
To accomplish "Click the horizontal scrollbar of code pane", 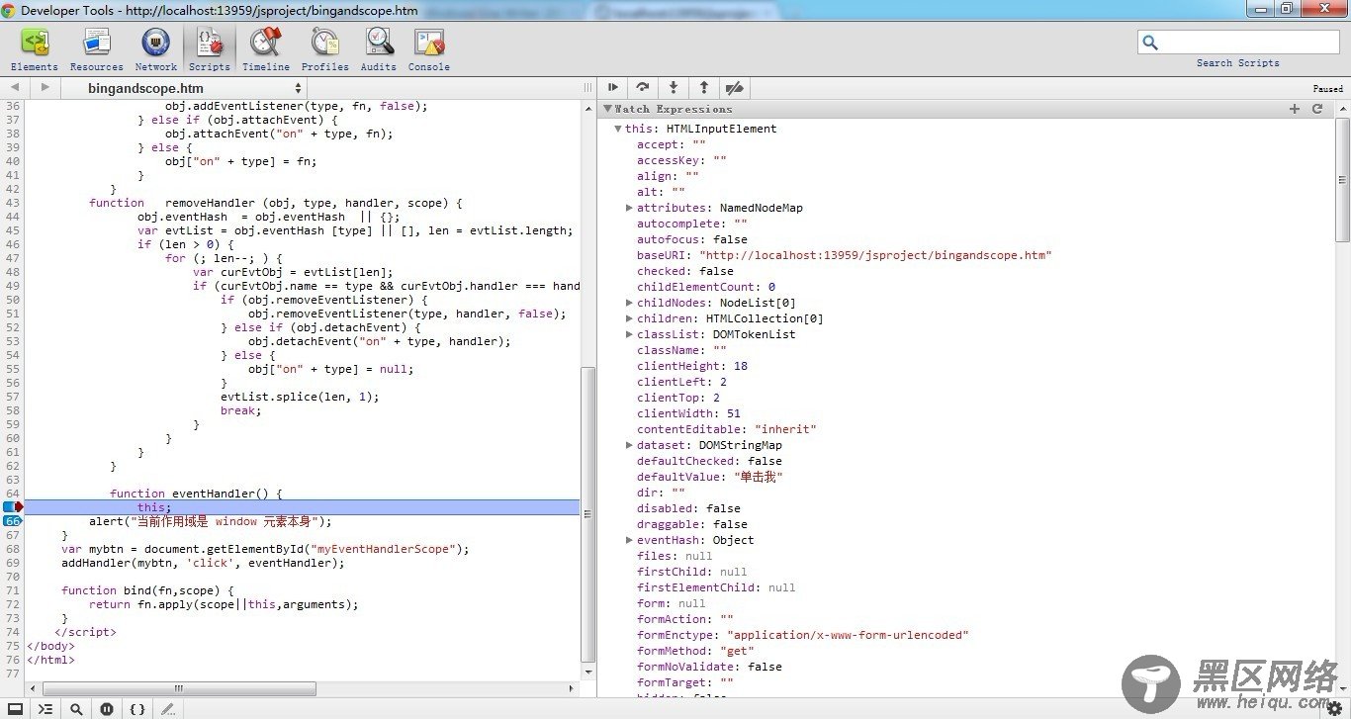I will click(178, 688).
